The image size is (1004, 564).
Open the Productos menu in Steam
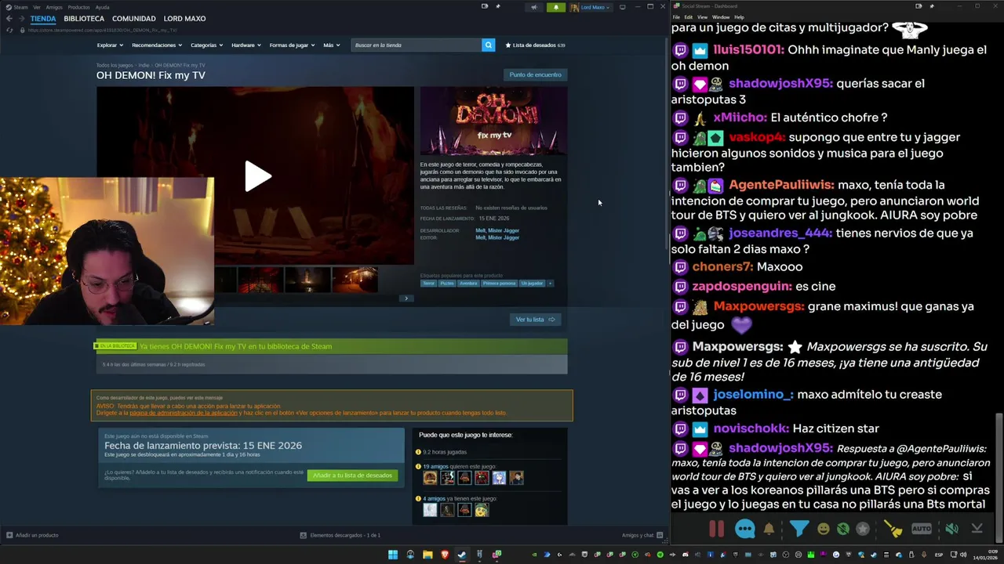coord(78,7)
